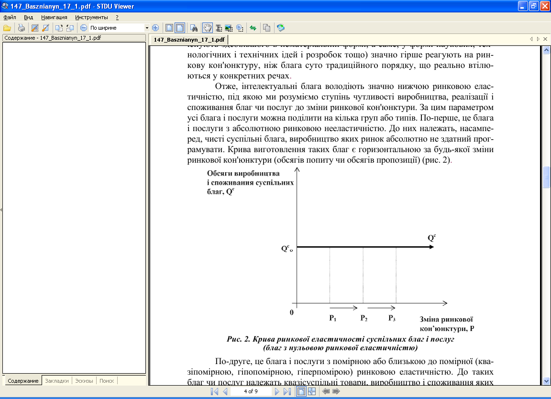Switch to the Содержание sidebar tab
The width and height of the screenshot is (551, 399).
(x=23, y=381)
